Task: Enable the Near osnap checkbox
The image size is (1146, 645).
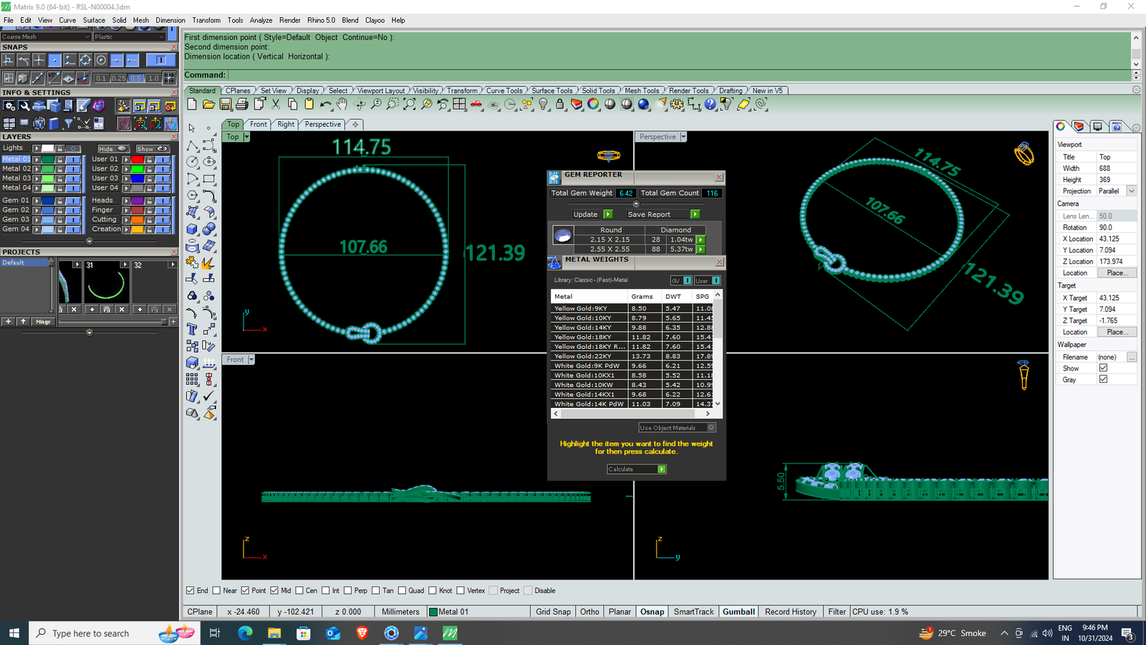Action: pos(216,591)
